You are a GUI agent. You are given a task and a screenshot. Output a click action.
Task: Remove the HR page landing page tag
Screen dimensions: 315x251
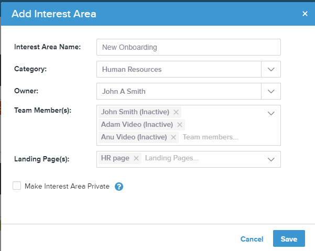point(136,158)
